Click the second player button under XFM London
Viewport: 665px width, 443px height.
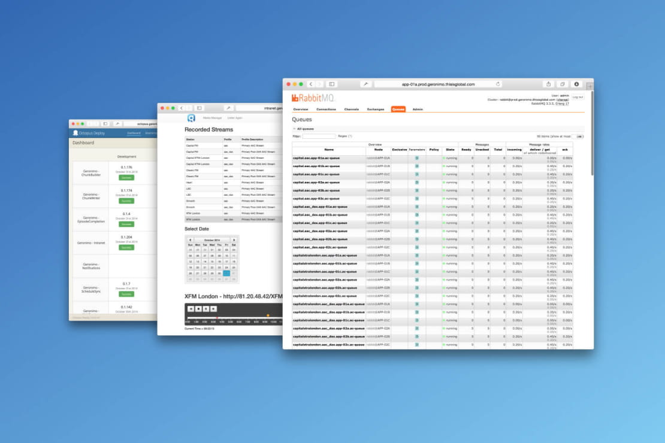(198, 309)
